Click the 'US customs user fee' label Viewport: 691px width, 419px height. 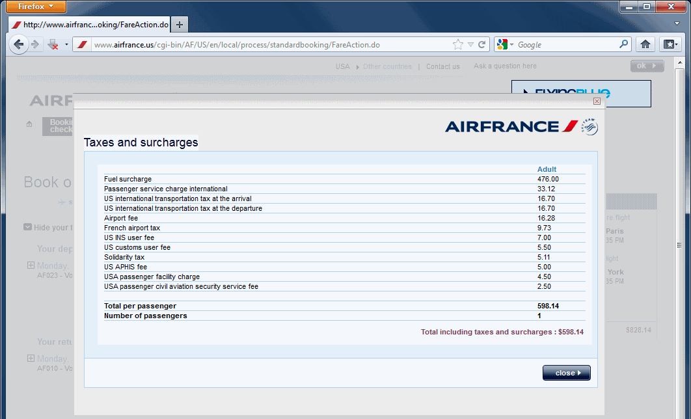137,247
